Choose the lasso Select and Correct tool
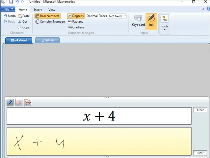This screenshot has height=158, width=210. coord(28,102)
